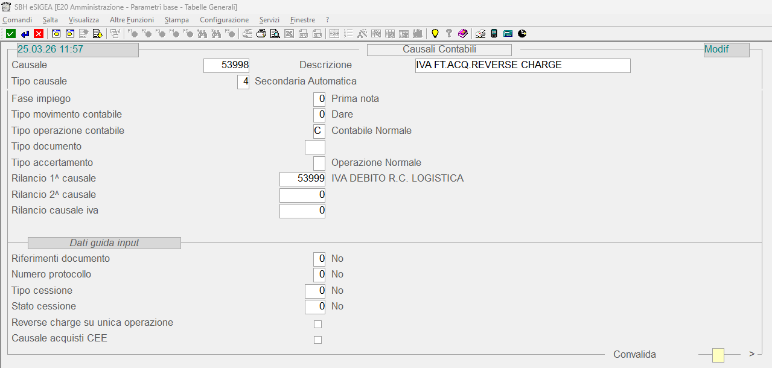Screen dimensions: 772x368
Task: Click the mobile phone icon
Action: [494, 34]
